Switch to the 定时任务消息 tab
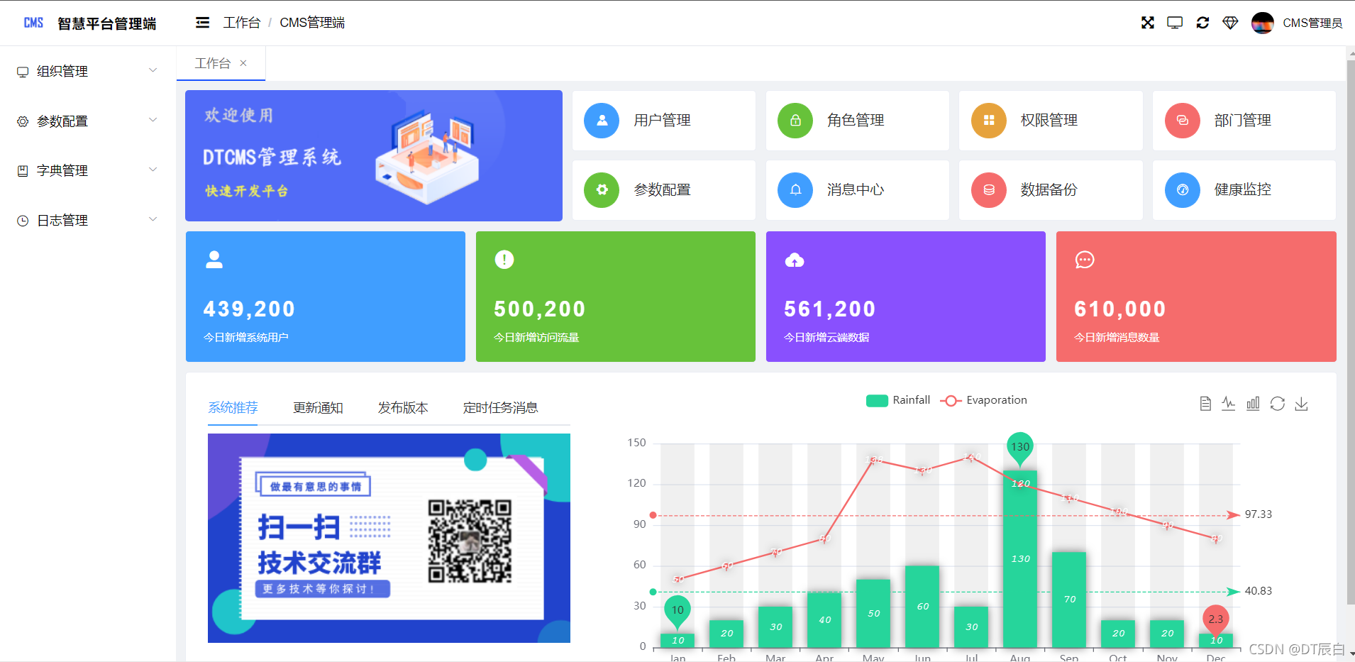The width and height of the screenshot is (1355, 662). (x=500, y=408)
